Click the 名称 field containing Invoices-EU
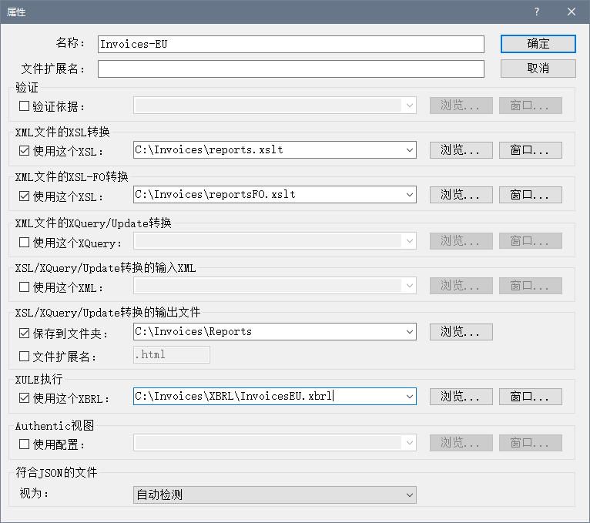 coord(290,44)
